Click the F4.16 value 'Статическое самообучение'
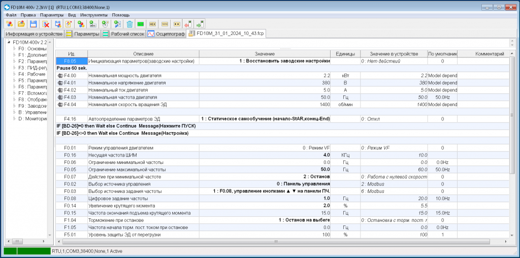The height and width of the screenshot is (258, 520). [x=265, y=119]
